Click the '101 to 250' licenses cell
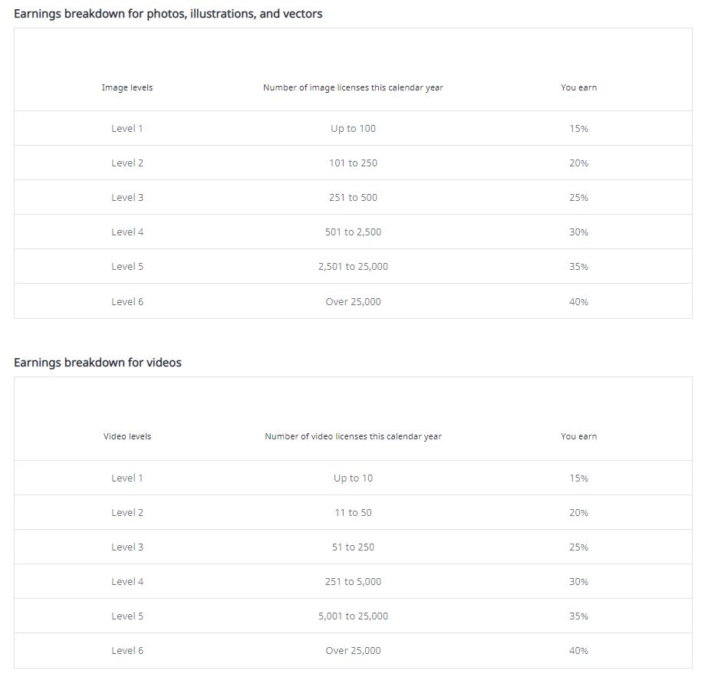This screenshot has height=677, width=708. [x=353, y=163]
